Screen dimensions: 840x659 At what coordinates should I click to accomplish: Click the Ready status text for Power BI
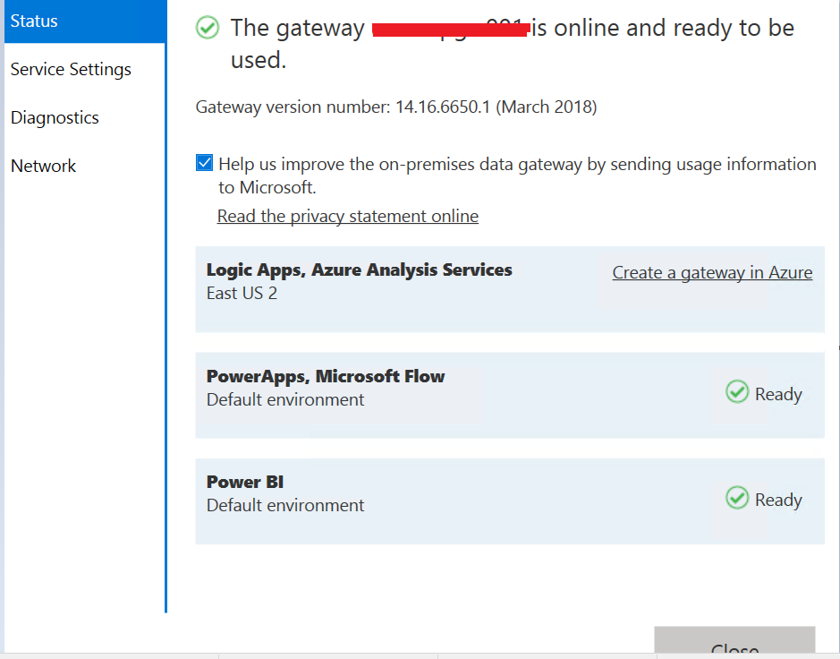click(778, 500)
